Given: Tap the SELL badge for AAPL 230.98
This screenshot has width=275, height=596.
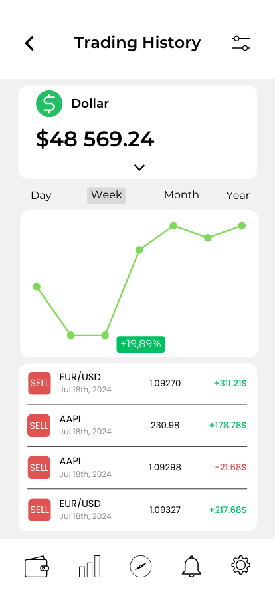Looking at the screenshot, I should [39, 425].
